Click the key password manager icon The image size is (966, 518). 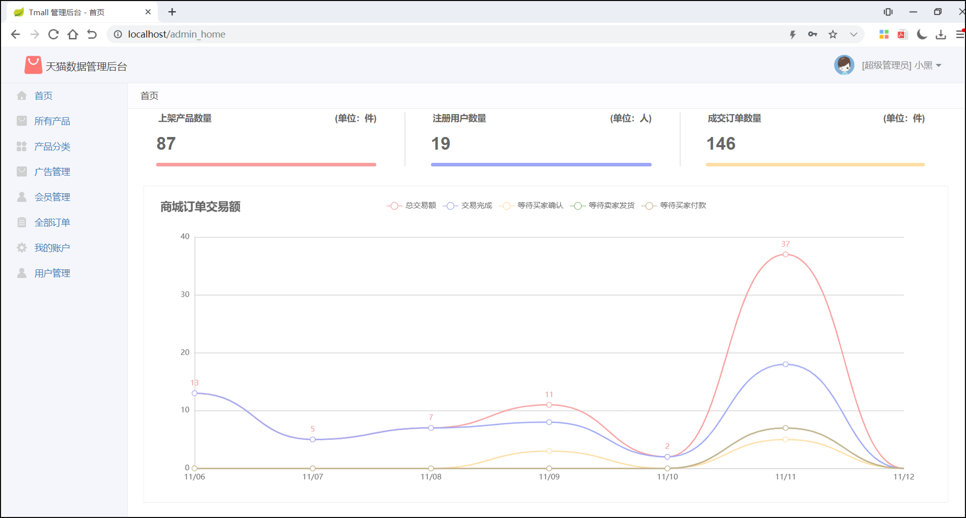pos(812,34)
